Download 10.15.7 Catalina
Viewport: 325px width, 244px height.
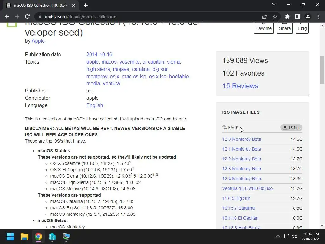click(238, 208)
